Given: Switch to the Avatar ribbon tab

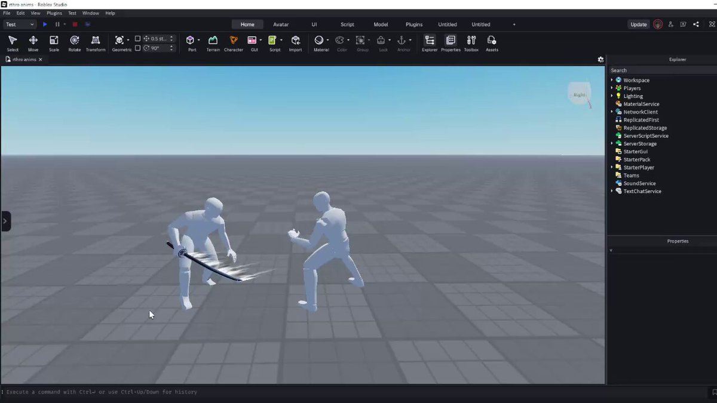Looking at the screenshot, I should click(281, 24).
